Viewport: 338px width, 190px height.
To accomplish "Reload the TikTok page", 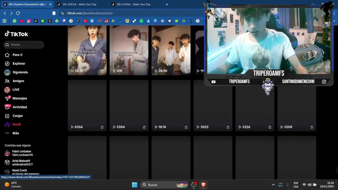I will coord(18,13).
